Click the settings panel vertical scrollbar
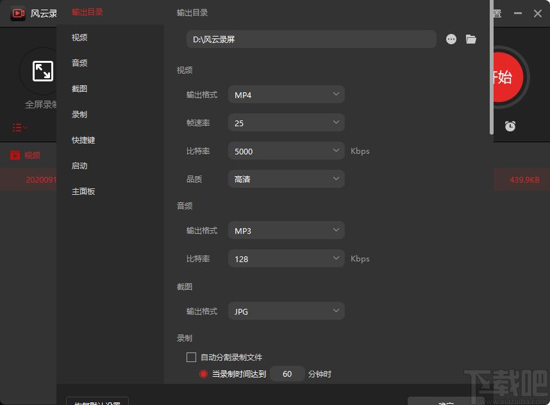The image size is (550, 405). tap(492, 67)
